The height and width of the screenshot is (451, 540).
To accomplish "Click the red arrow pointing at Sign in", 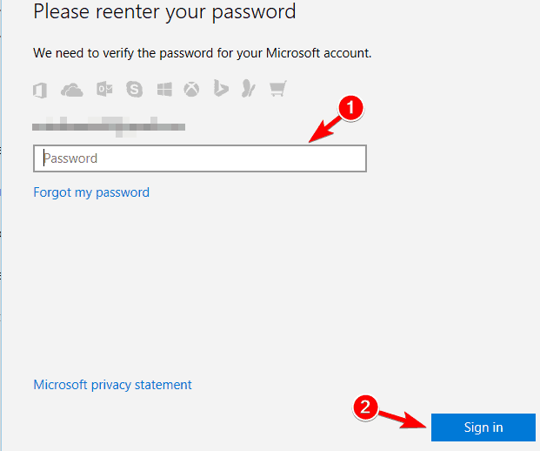I will (x=403, y=419).
